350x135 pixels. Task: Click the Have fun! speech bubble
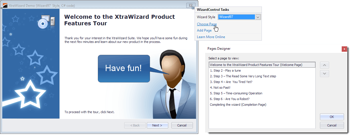[x=124, y=68]
